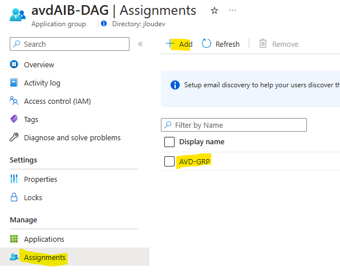Click the Tags purple tag icon
The height and width of the screenshot is (272, 340).
14,119
